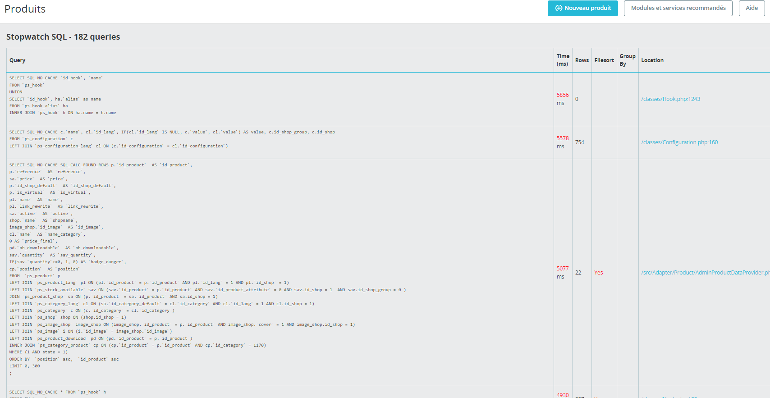770x398 pixels.
Task: Open the /classes/Hook.php:1243 location link
Action: click(x=670, y=99)
